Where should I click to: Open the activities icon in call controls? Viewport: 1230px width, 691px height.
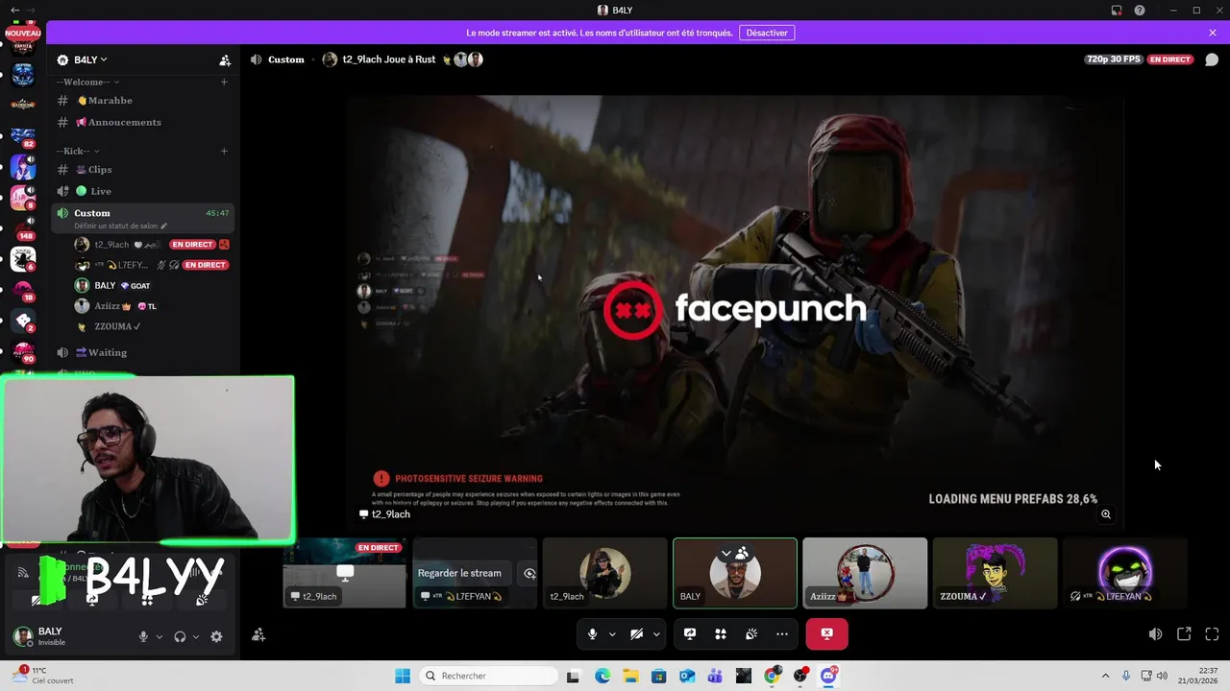(721, 633)
